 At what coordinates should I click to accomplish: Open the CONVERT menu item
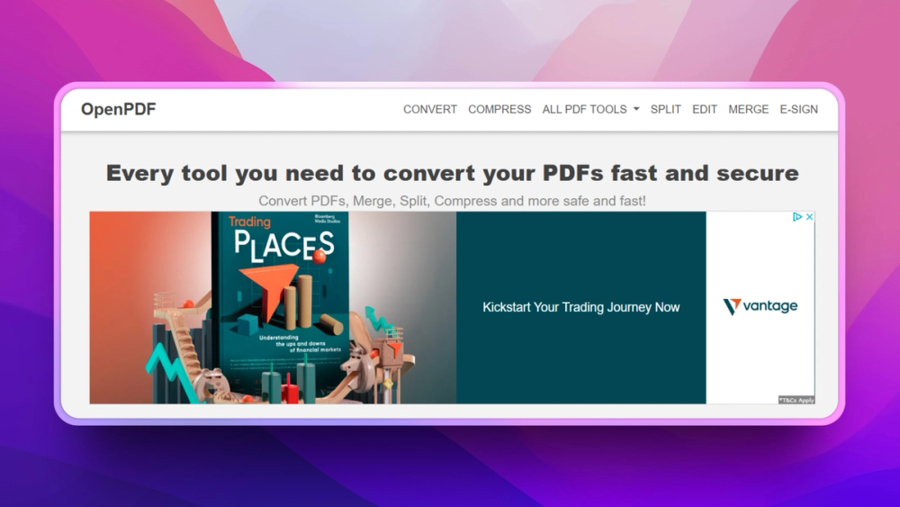click(x=430, y=109)
